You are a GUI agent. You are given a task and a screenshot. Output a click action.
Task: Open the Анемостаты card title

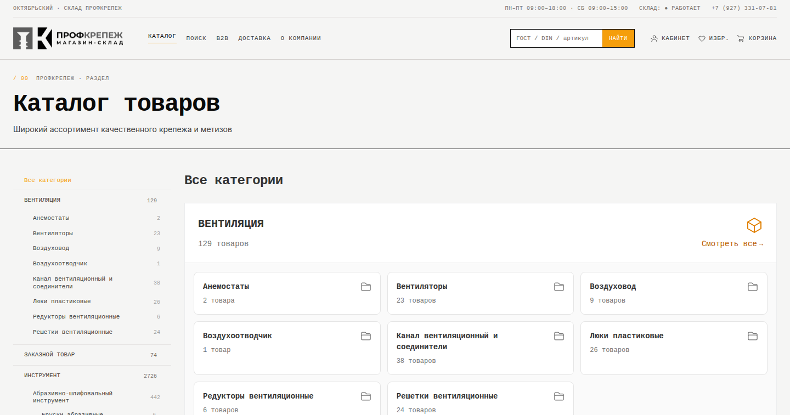(226, 287)
